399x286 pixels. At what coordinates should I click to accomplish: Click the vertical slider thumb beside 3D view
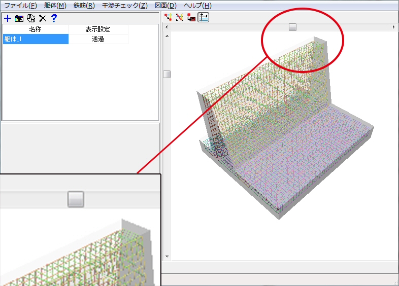coord(167,74)
